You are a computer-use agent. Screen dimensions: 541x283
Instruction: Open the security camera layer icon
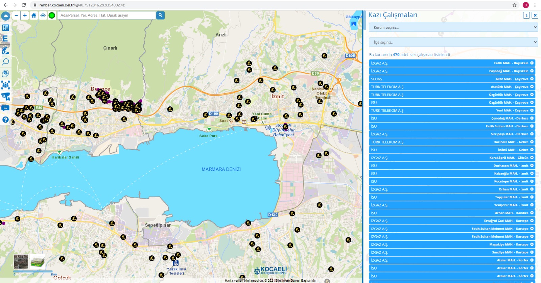[5, 97]
